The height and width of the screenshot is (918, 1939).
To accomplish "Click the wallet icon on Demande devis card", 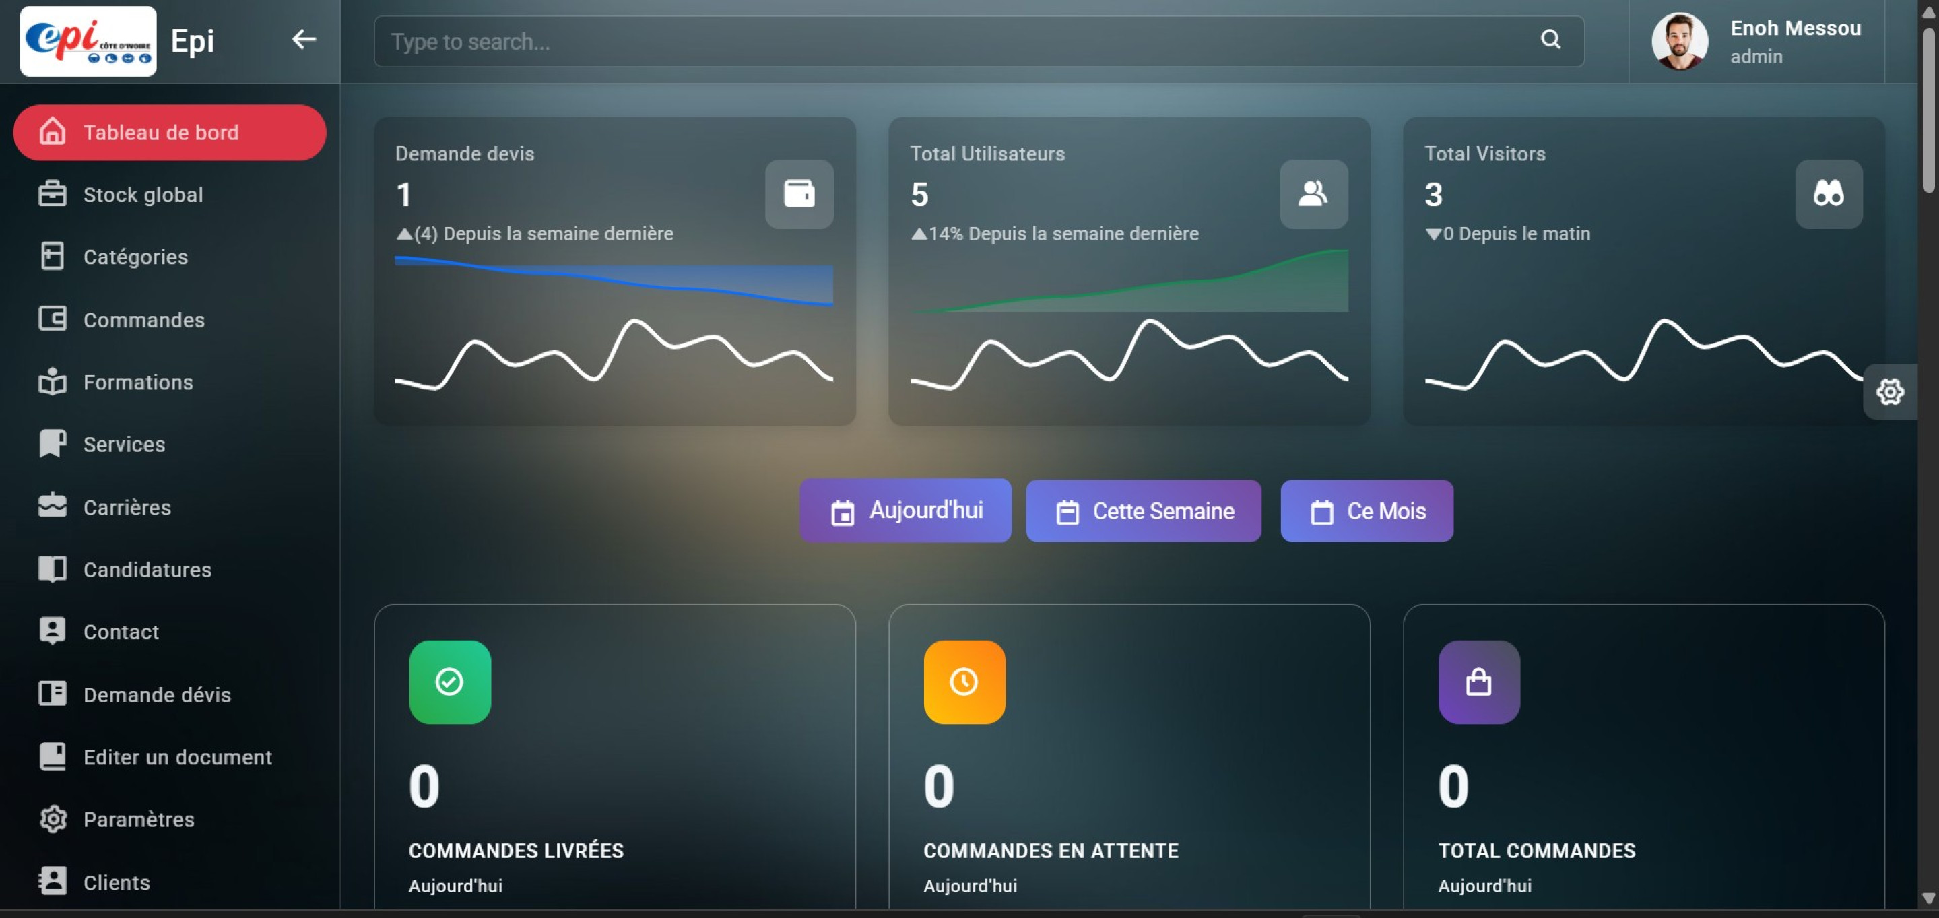I will 799,193.
